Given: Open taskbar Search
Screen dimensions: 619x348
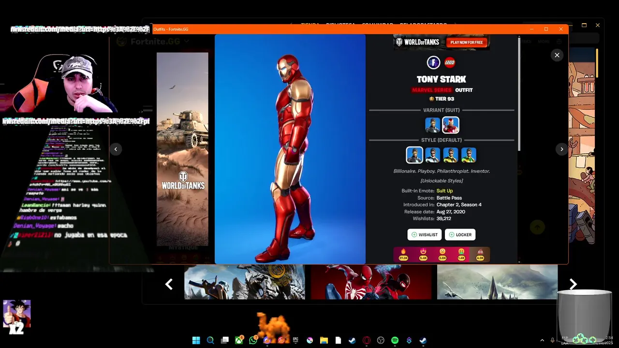Looking at the screenshot, I should [x=210, y=340].
